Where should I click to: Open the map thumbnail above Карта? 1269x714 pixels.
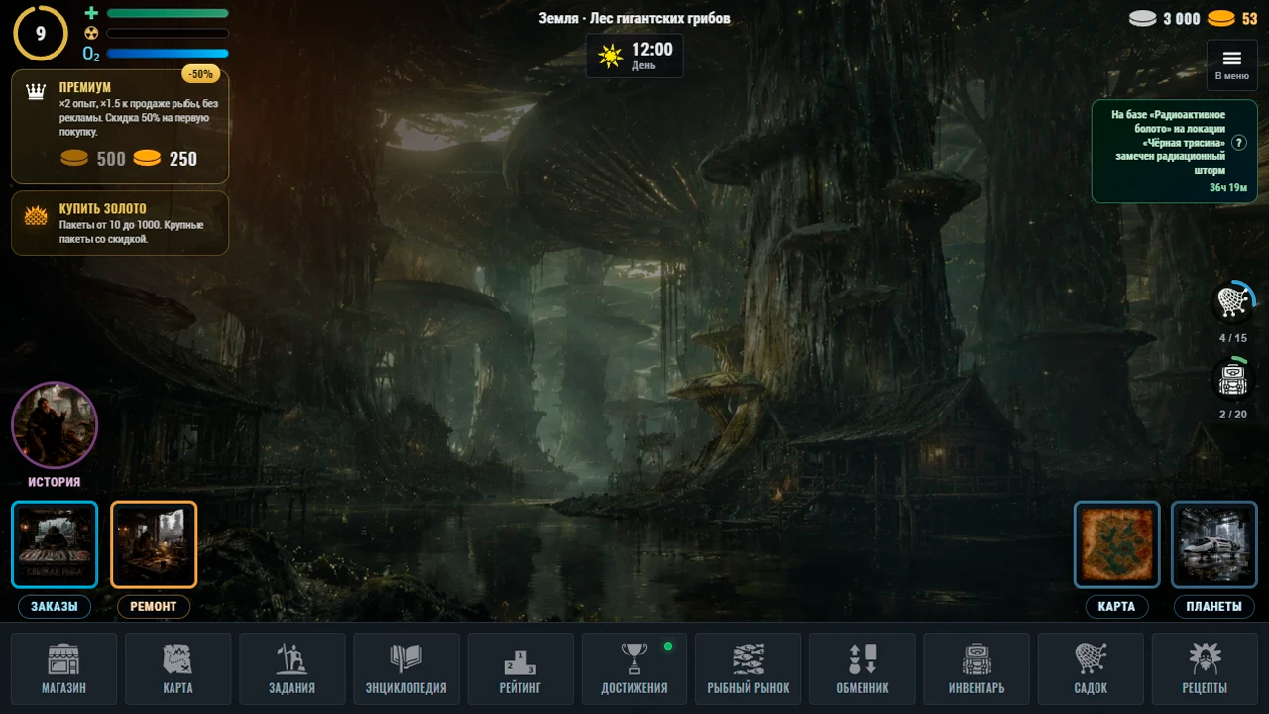pyautogui.click(x=1117, y=544)
